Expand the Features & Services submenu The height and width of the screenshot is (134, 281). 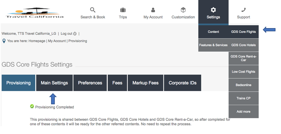(213, 45)
